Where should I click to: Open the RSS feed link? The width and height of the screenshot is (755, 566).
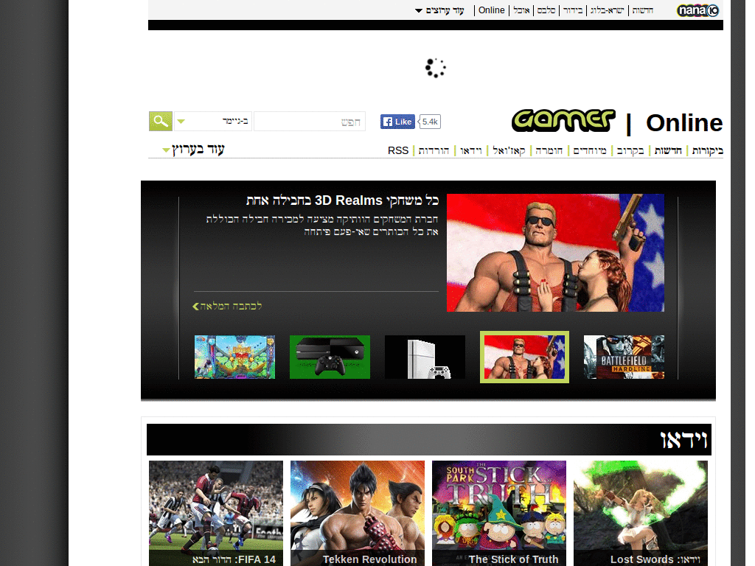398,150
